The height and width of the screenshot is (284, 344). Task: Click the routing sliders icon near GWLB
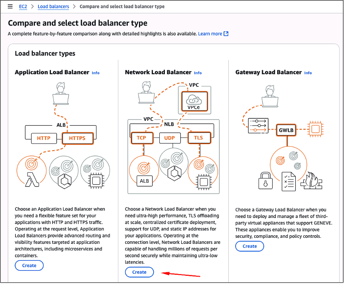pyautogui.click(x=258, y=126)
